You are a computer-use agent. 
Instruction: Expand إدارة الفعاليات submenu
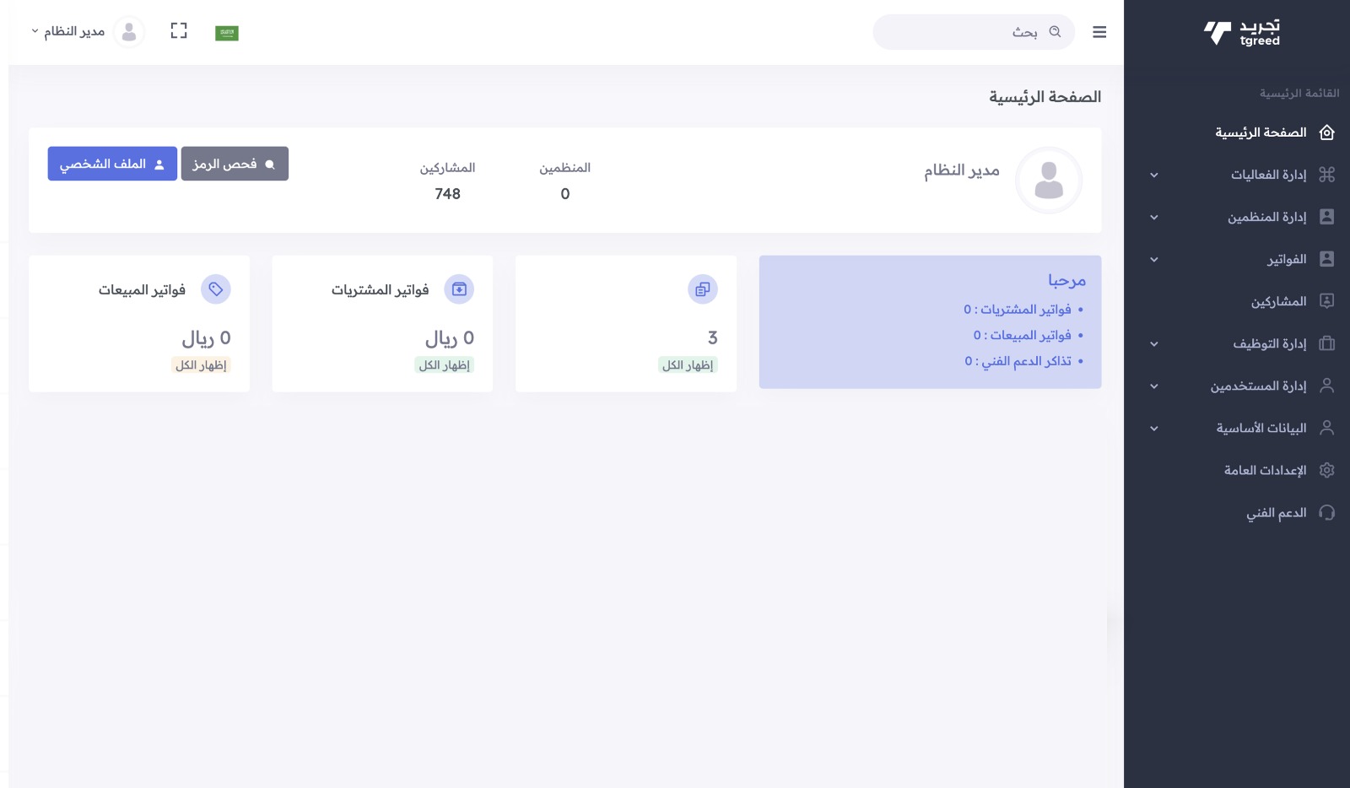click(1153, 175)
